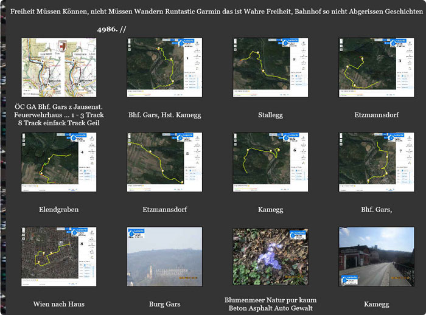Open track 5 Etzmannsdorf thumbnail
This screenshot has width=426, height=315.
[x=165, y=162]
